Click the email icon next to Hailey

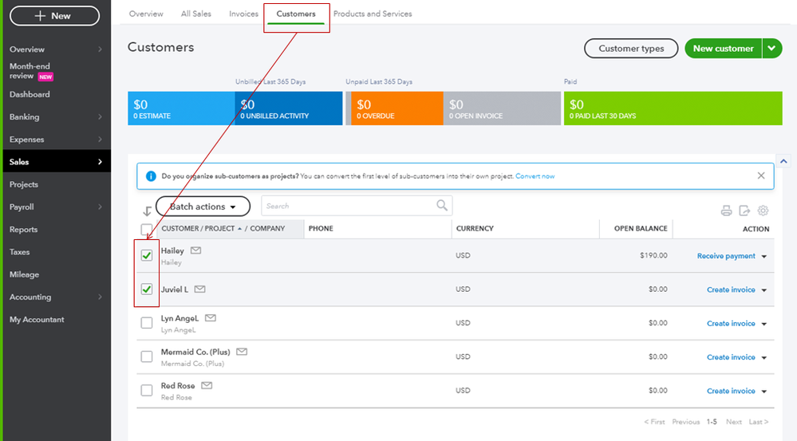(x=195, y=250)
